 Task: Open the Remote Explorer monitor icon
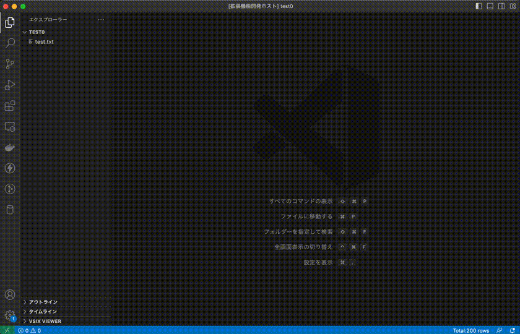[x=10, y=127]
